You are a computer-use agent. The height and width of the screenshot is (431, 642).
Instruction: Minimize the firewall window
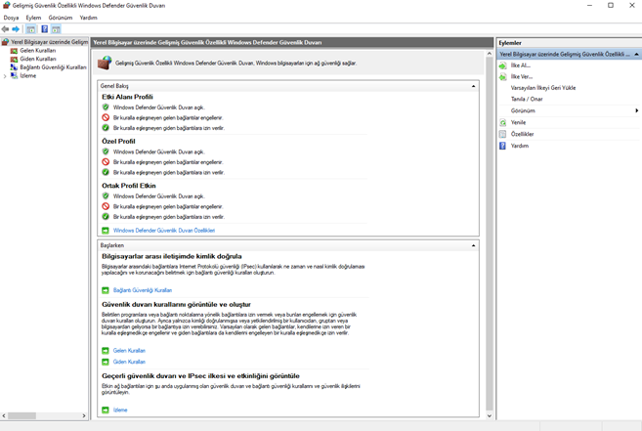pos(589,5)
